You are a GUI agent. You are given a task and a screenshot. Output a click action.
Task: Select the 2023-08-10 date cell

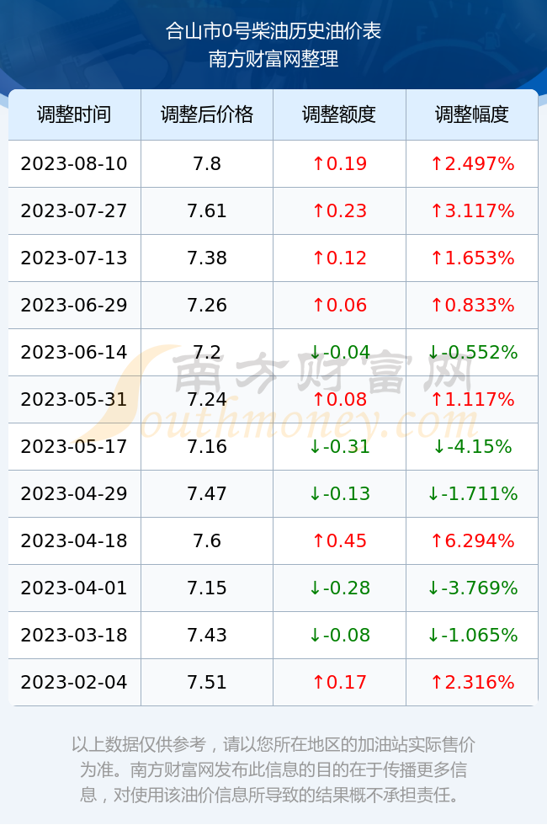pyautogui.click(x=74, y=163)
